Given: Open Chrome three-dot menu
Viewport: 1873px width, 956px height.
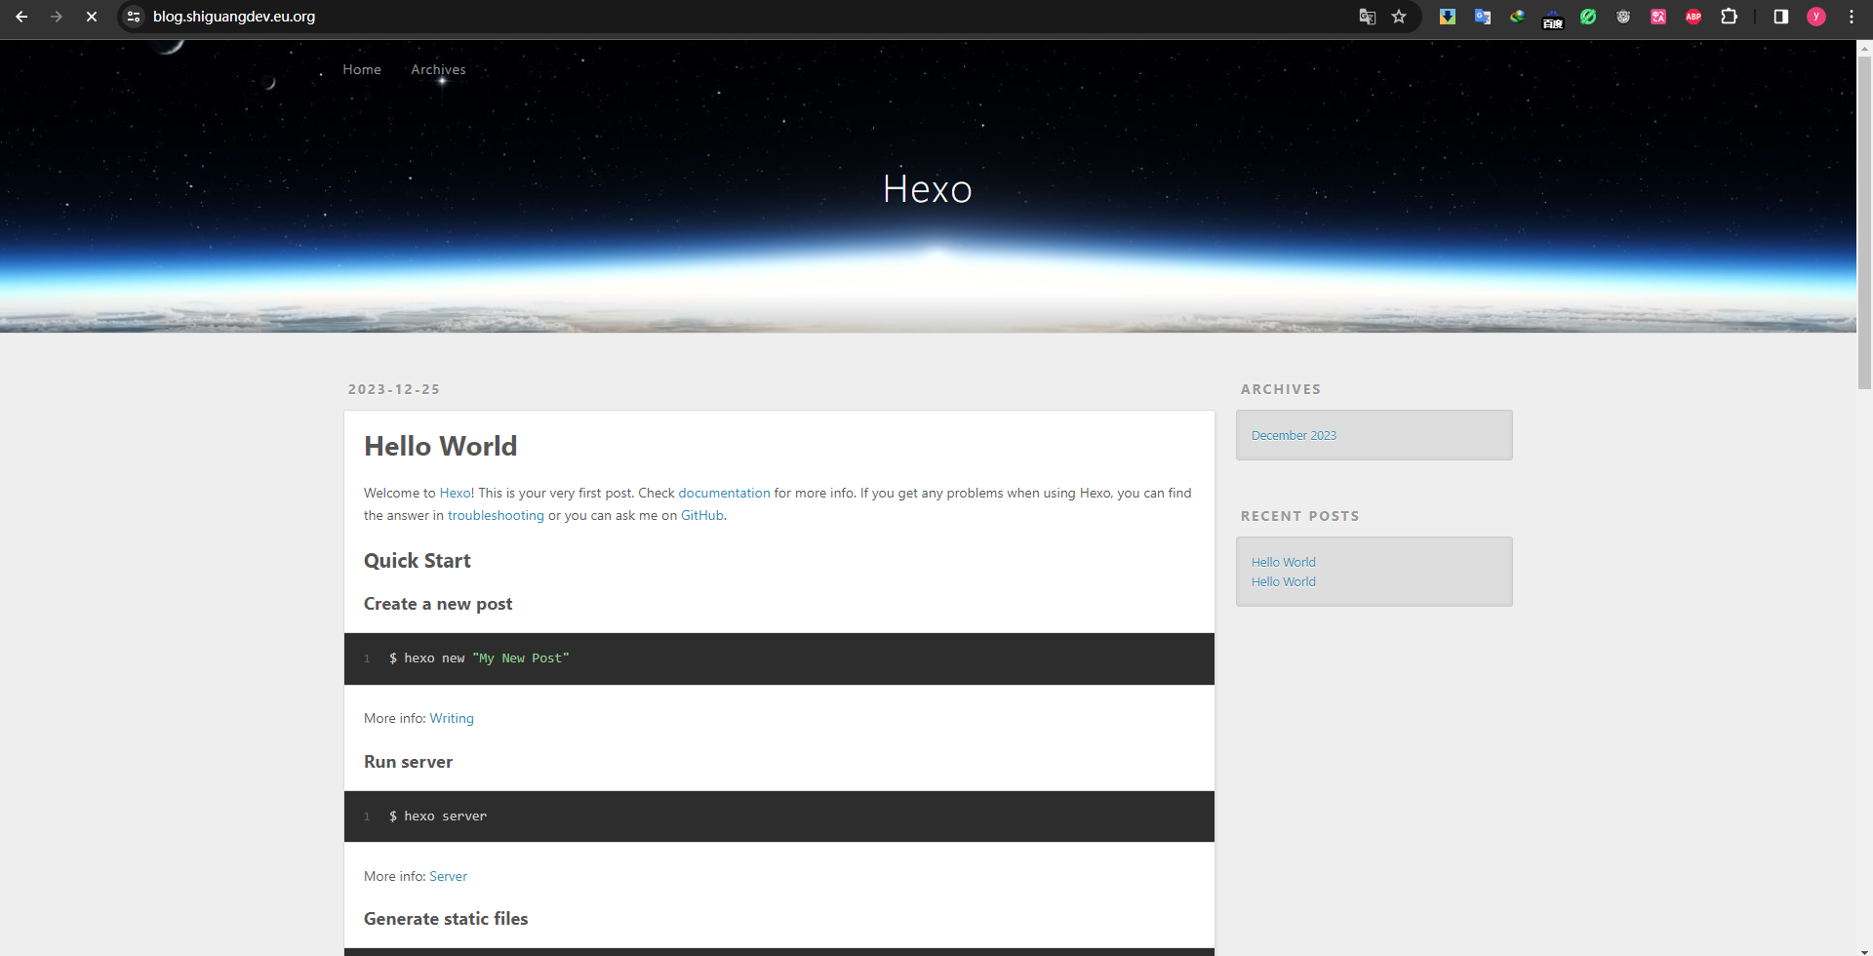Looking at the screenshot, I should click(1852, 17).
